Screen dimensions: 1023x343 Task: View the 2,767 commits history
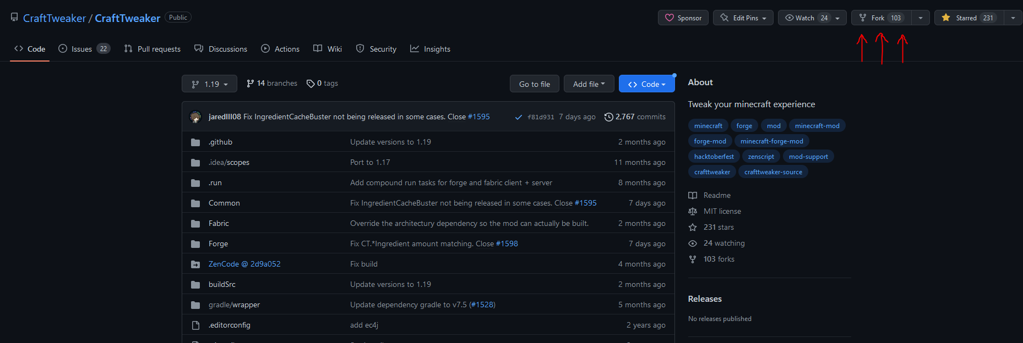pyautogui.click(x=635, y=117)
